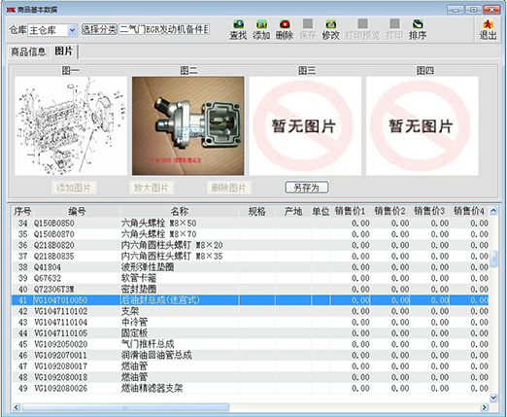Screen dimensions: 507x417
Task: Click the 另存为 save-as button
Action: [306, 188]
